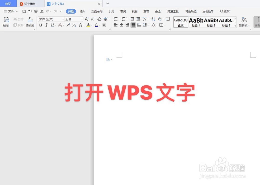Select the Format Painter (格式刷) tool
This screenshot has height=185, width=260.
coord(30,22)
